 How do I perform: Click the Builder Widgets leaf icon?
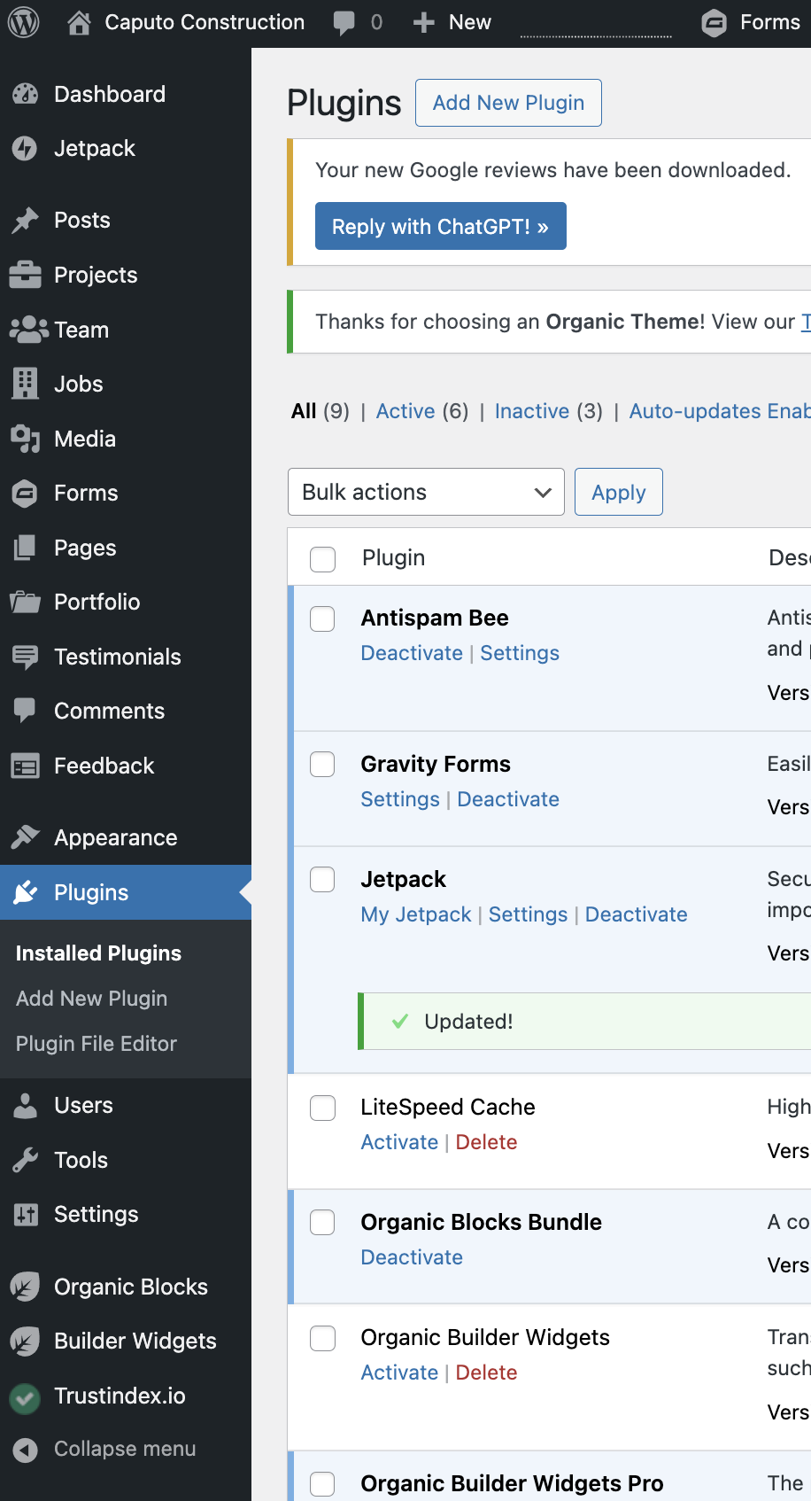click(26, 1342)
